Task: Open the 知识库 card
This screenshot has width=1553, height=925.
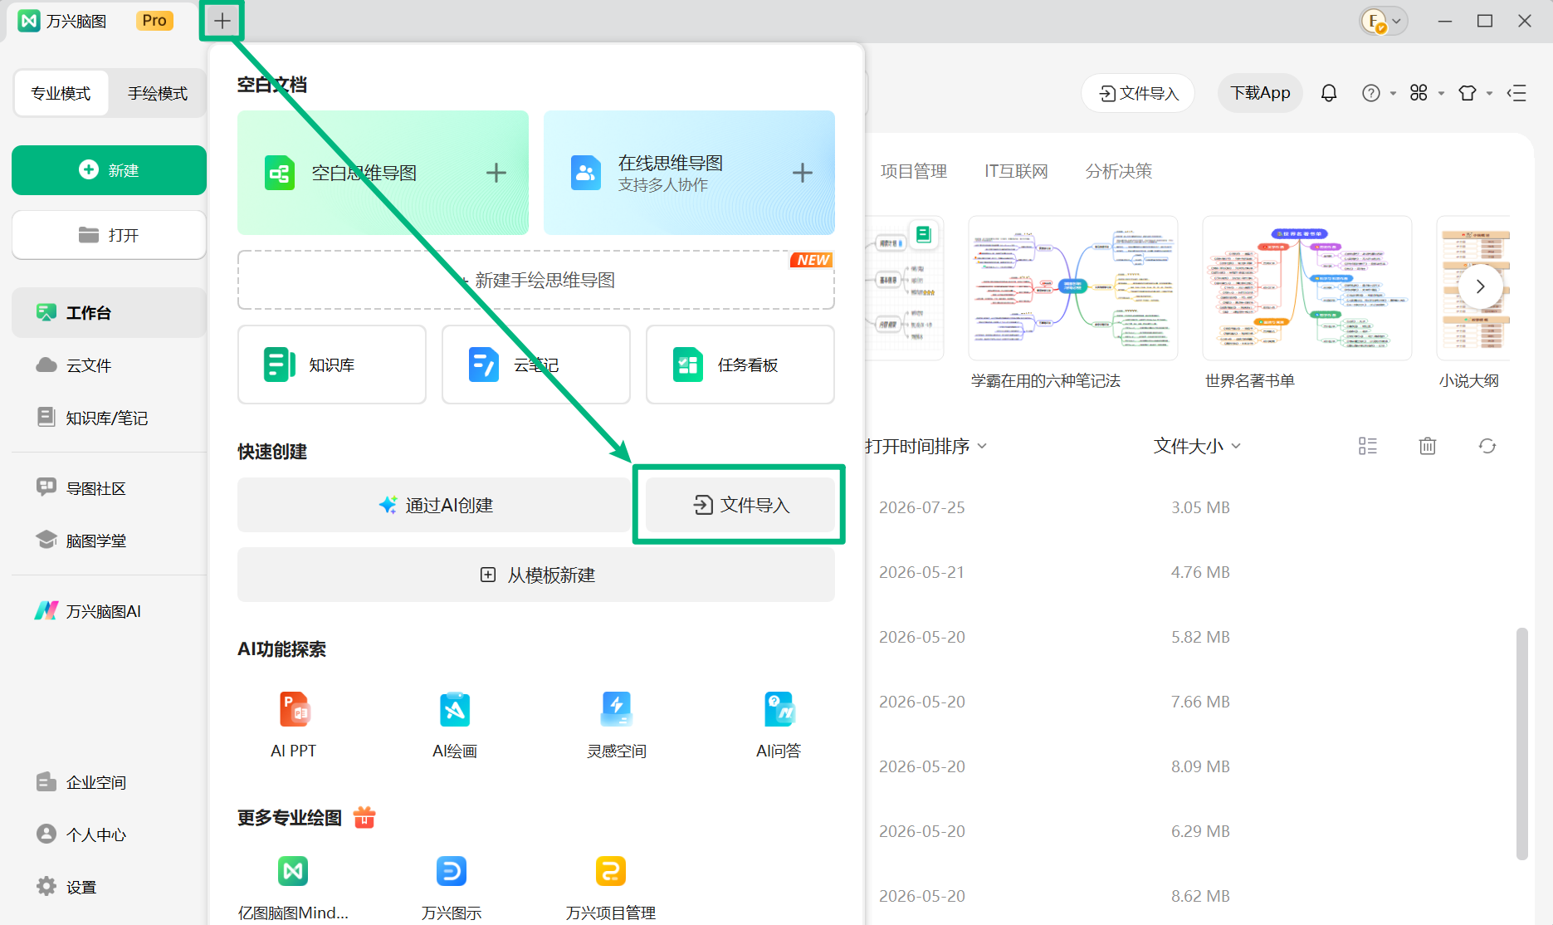Action: [332, 365]
